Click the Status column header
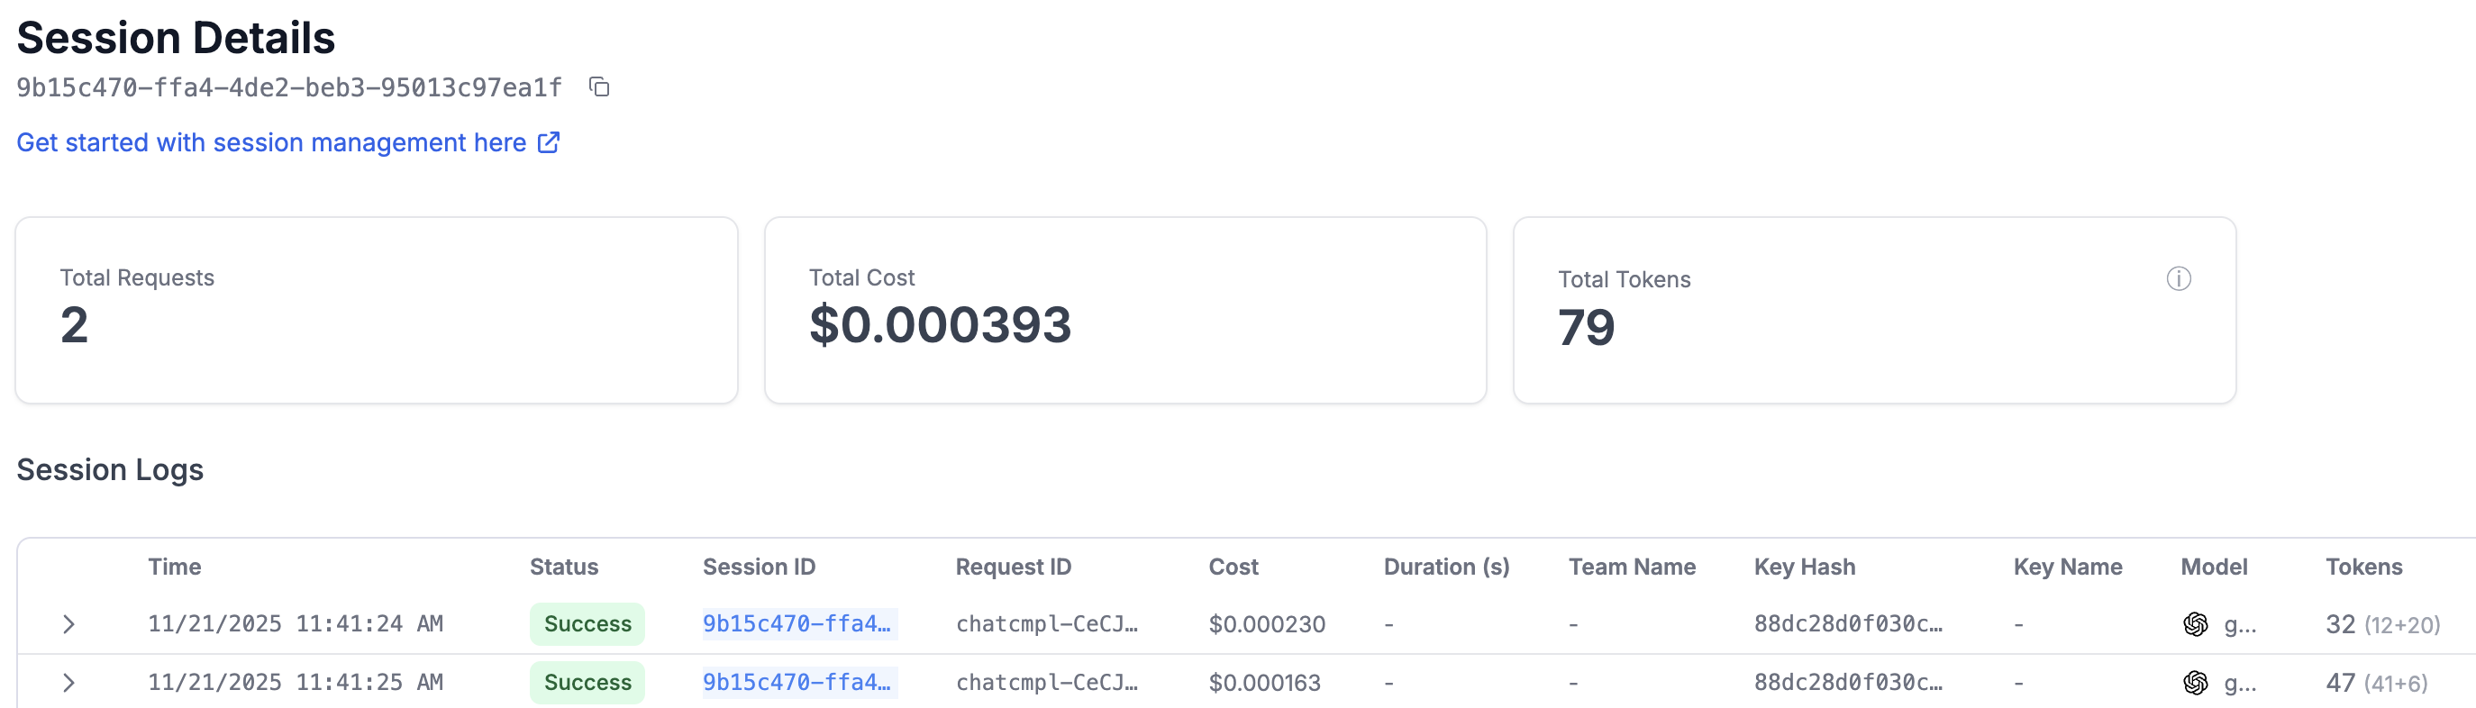The height and width of the screenshot is (708, 2476). click(x=563, y=567)
